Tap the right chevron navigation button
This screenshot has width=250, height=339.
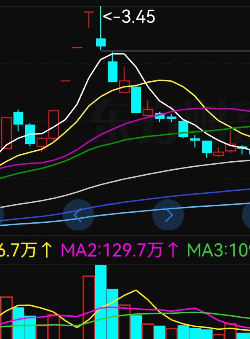pos(168,215)
